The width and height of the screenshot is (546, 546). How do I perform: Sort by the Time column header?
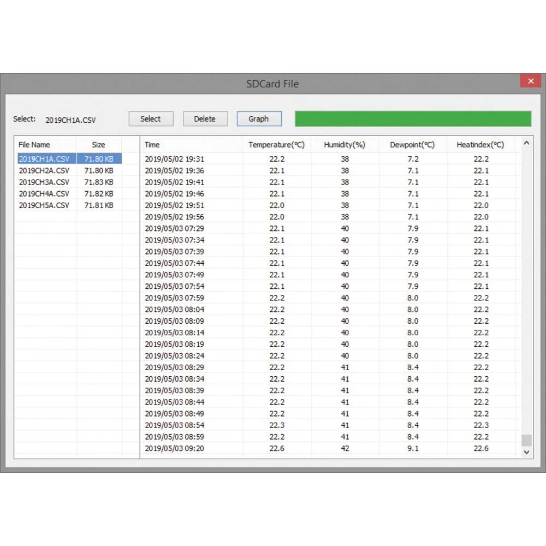(x=152, y=145)
